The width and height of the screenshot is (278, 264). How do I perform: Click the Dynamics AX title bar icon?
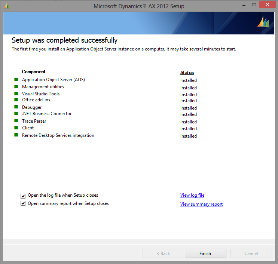coord(7,6)
